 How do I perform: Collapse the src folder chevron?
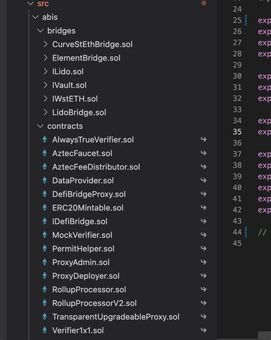(31, 3)
